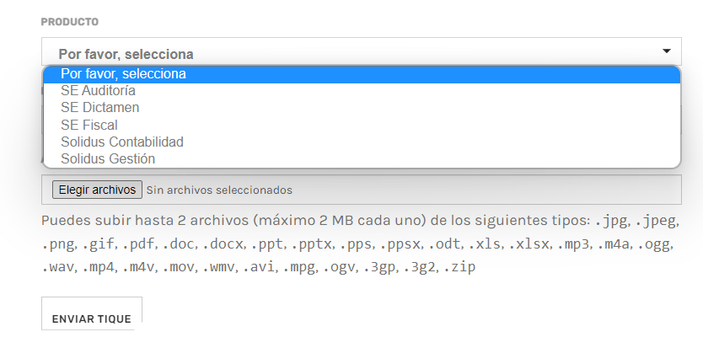The image size is (703, 364).
Task: Click the .zip file type text
Action: (459, 268)
